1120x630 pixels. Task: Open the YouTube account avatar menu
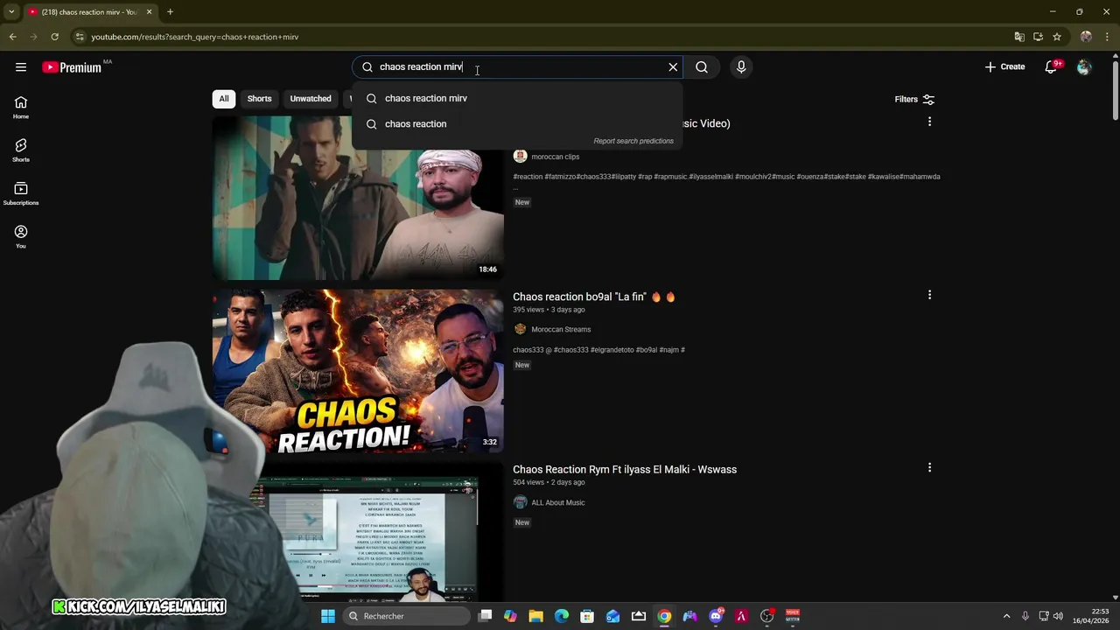pos(1084,67)
